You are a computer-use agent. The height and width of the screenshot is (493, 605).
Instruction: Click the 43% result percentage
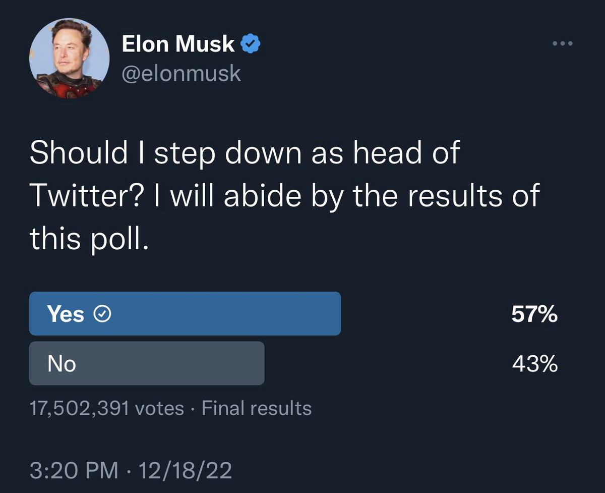click(x=534, y=364)
